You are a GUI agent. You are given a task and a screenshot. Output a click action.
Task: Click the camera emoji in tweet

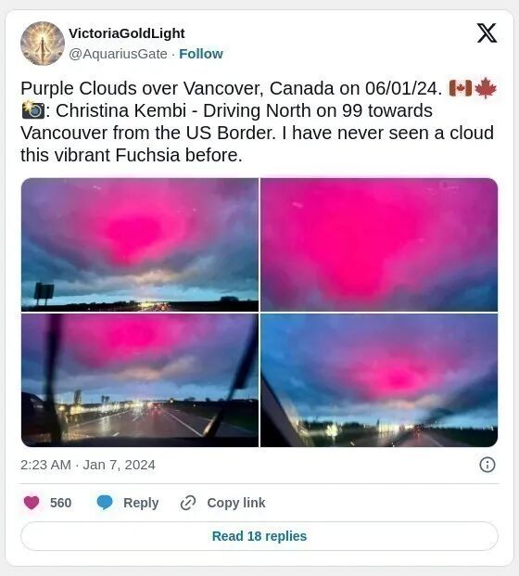tap(33, 110)
